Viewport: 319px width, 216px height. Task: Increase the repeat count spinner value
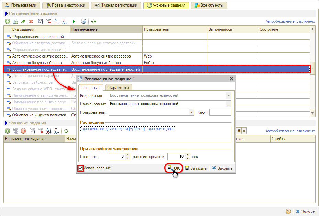[x=128, y=155]
